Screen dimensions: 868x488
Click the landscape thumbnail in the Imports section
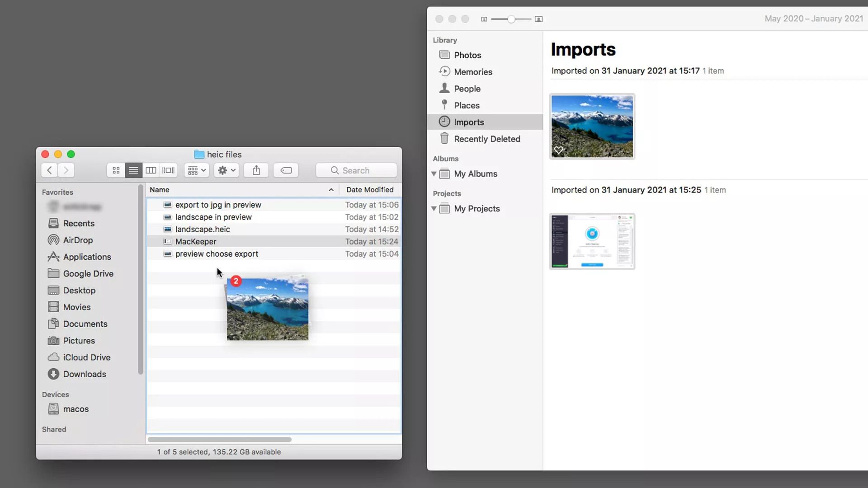[x=591, y=126]
